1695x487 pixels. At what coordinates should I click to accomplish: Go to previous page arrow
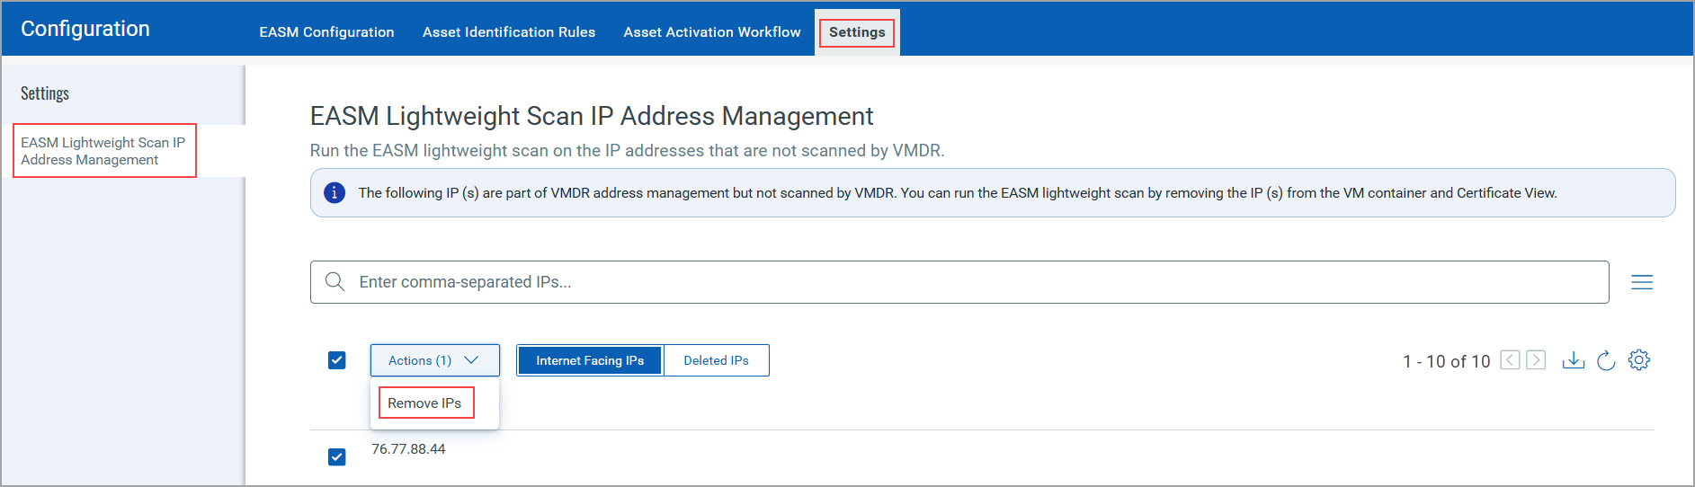point(1511,360)
